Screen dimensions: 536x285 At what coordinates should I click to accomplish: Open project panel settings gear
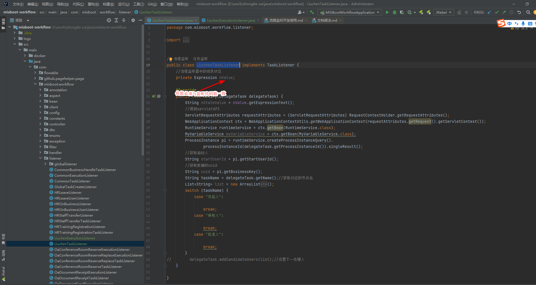(133, 20)
